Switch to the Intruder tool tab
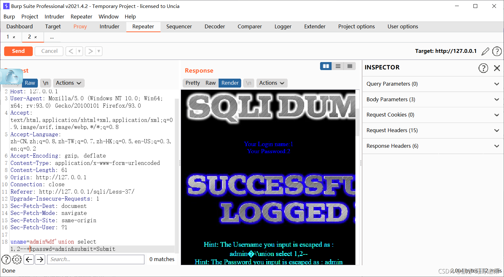The image size is (504, 277). (x=109, y=26)
